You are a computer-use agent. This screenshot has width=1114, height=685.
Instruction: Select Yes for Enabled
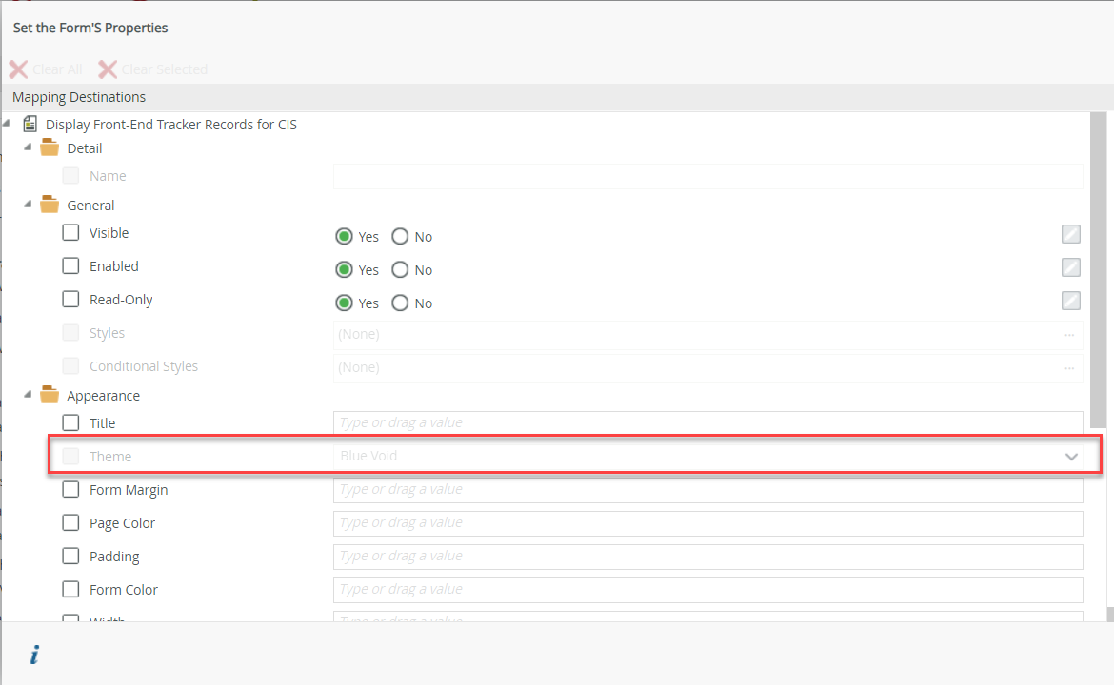(x=344, y=270)
